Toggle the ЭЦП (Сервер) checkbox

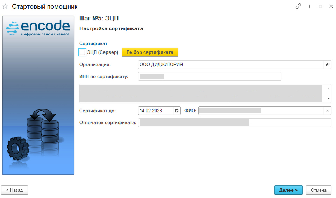pyautogui.click(x=83, y=52)
